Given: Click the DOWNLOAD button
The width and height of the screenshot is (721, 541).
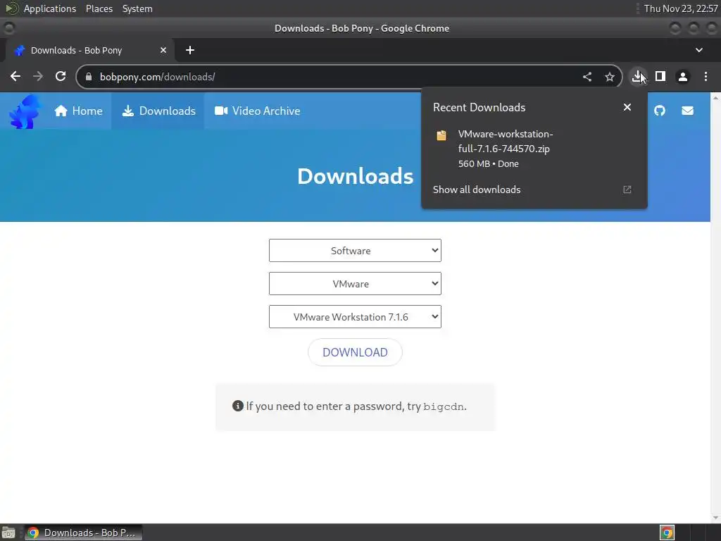Looking at the screenshot, I should point(355,352).
